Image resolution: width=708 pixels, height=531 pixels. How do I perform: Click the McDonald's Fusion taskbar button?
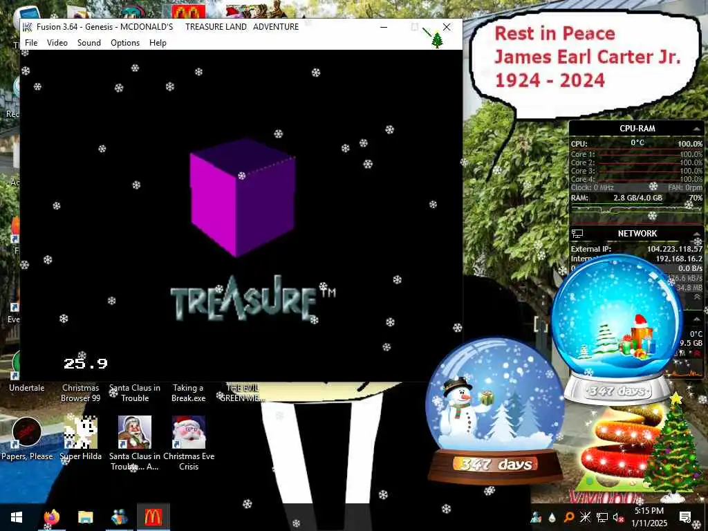tap(153, 517)
